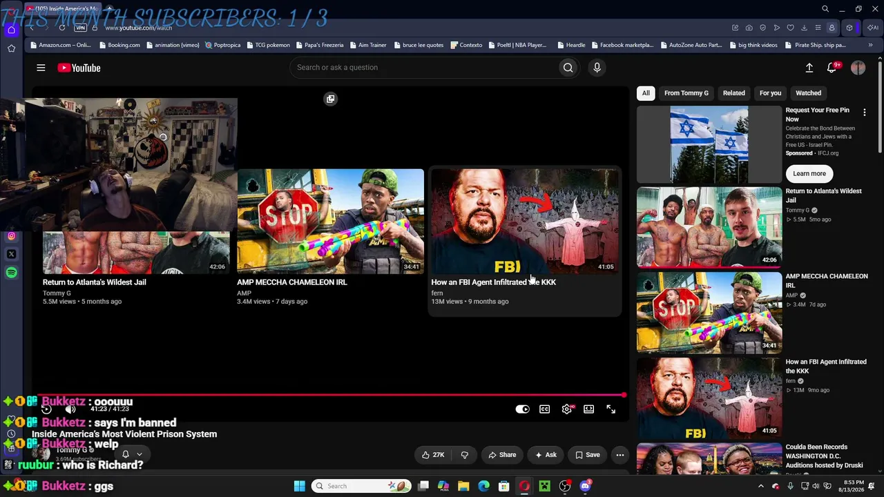Open the player settings gear

tap(567, 409)
